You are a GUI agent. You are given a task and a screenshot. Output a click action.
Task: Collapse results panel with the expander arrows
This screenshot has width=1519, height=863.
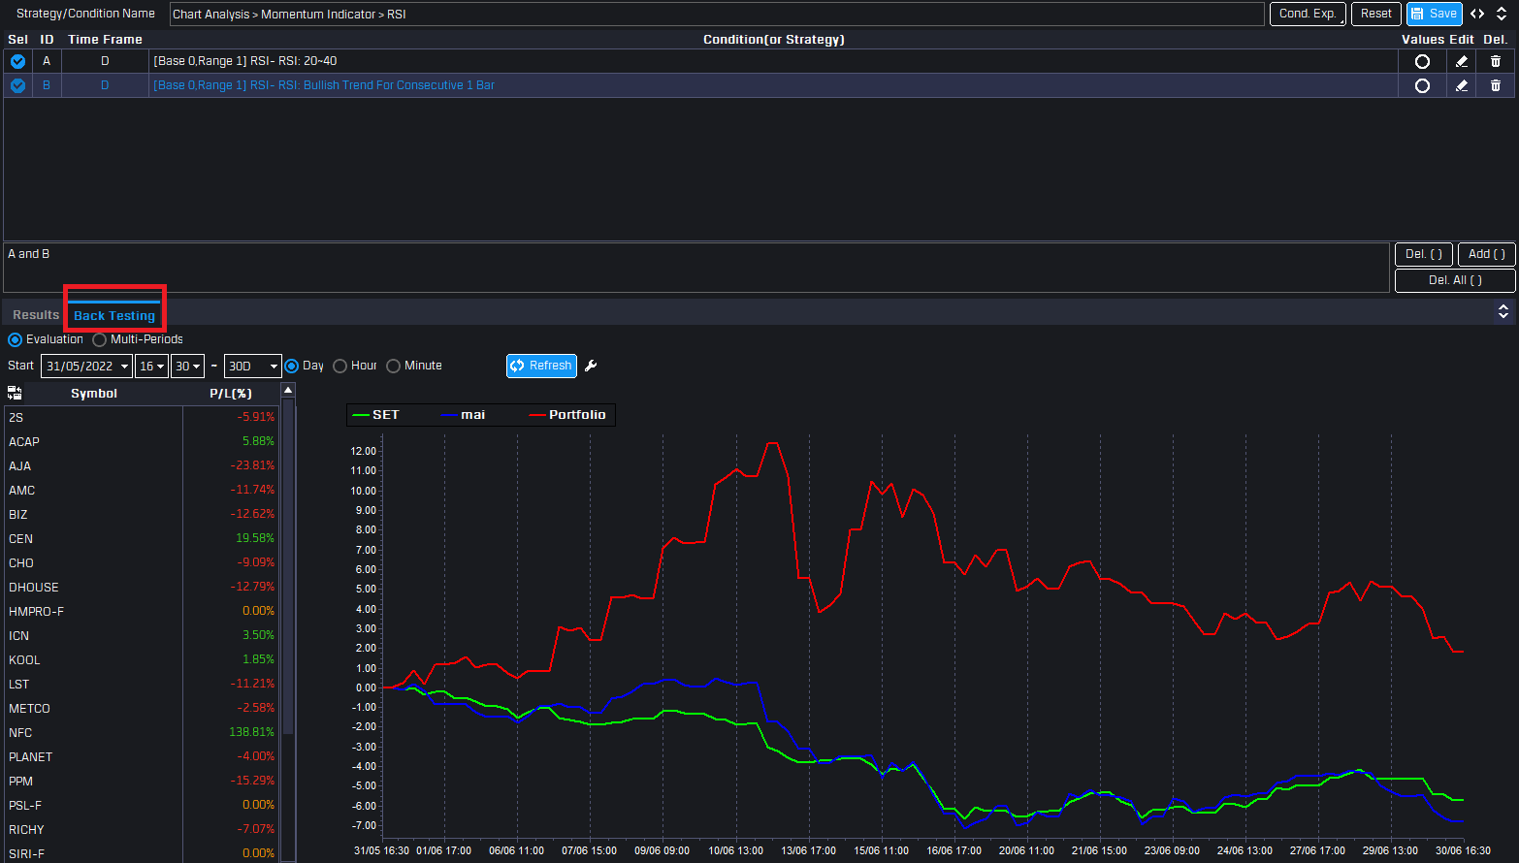point(1503,311)
